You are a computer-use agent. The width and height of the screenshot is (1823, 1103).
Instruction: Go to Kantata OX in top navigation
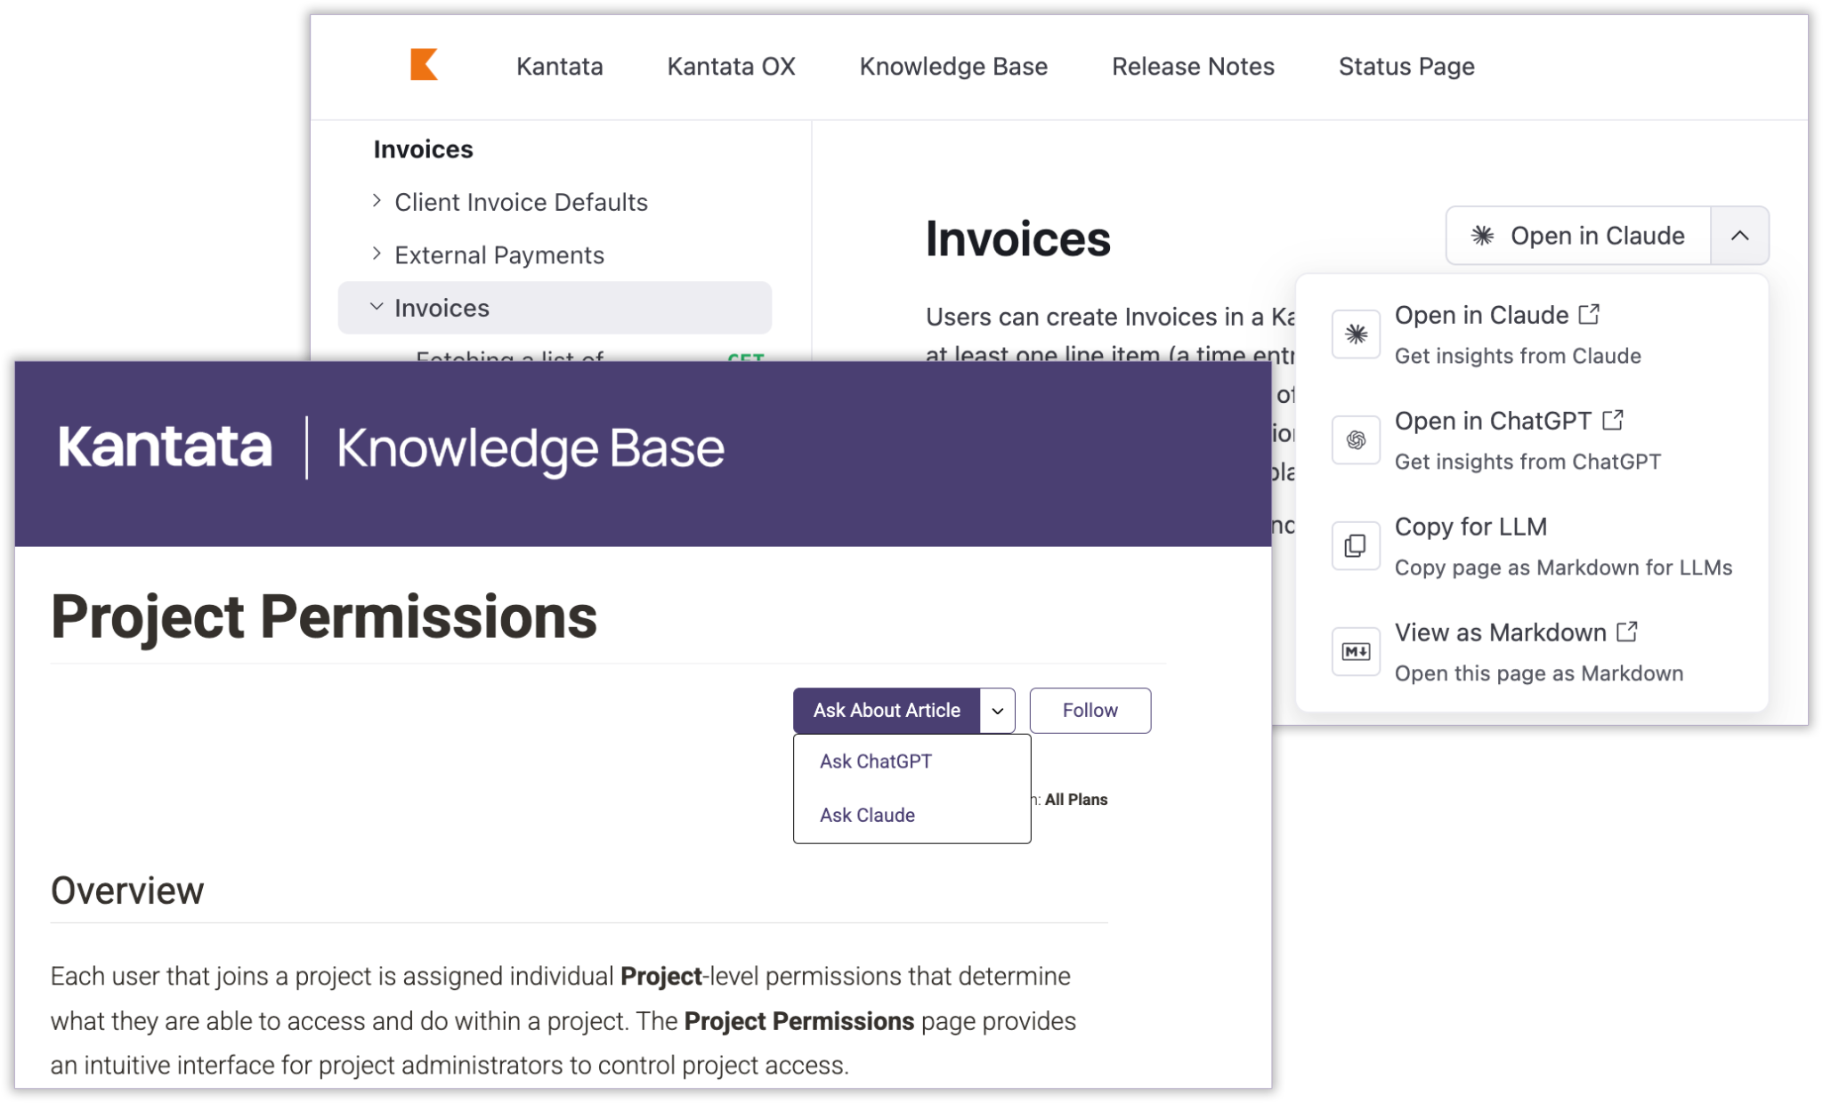(731, 66)
